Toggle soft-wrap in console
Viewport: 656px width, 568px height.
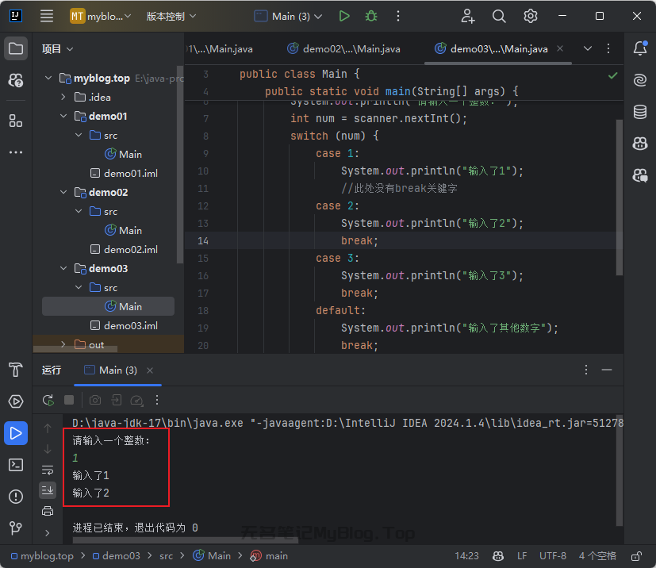tap(48, 470)
